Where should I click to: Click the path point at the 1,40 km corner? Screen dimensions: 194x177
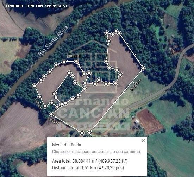point(51,114)
